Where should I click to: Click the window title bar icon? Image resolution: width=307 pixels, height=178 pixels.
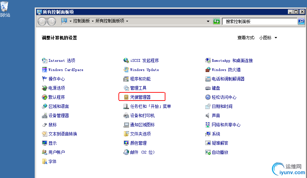click(39, 12)
